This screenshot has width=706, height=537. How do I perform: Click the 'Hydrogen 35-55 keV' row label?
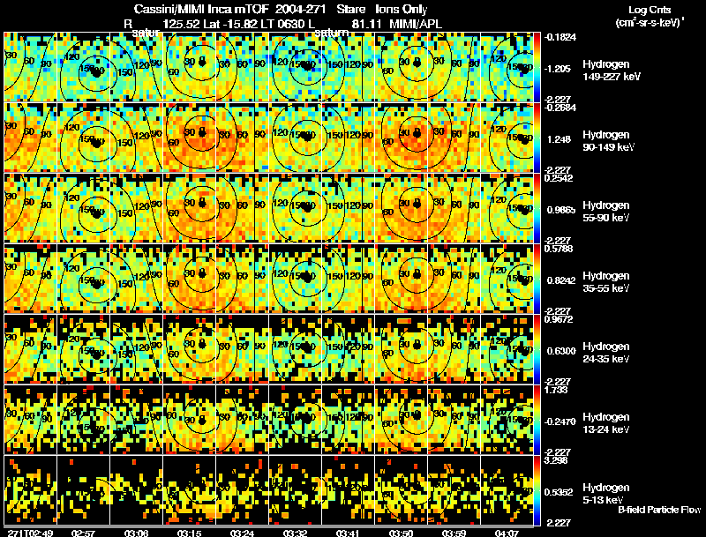(606, 282)
